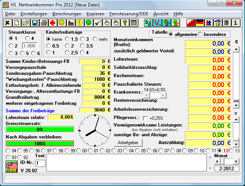Click the Monat scrollbar right arrow
This screenshot has width=245, height=186.
pyautogui.click(x=237, y=161)
